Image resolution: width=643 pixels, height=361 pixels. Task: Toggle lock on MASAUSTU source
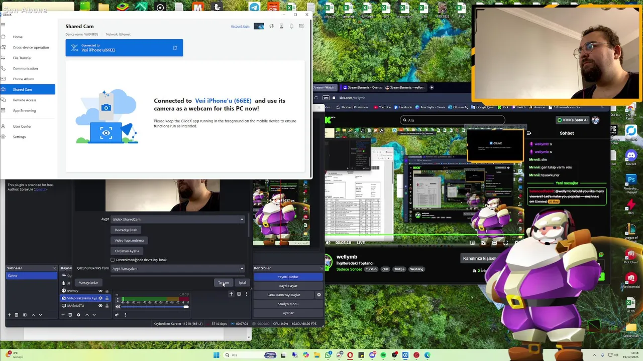click(x=106, y=306)
